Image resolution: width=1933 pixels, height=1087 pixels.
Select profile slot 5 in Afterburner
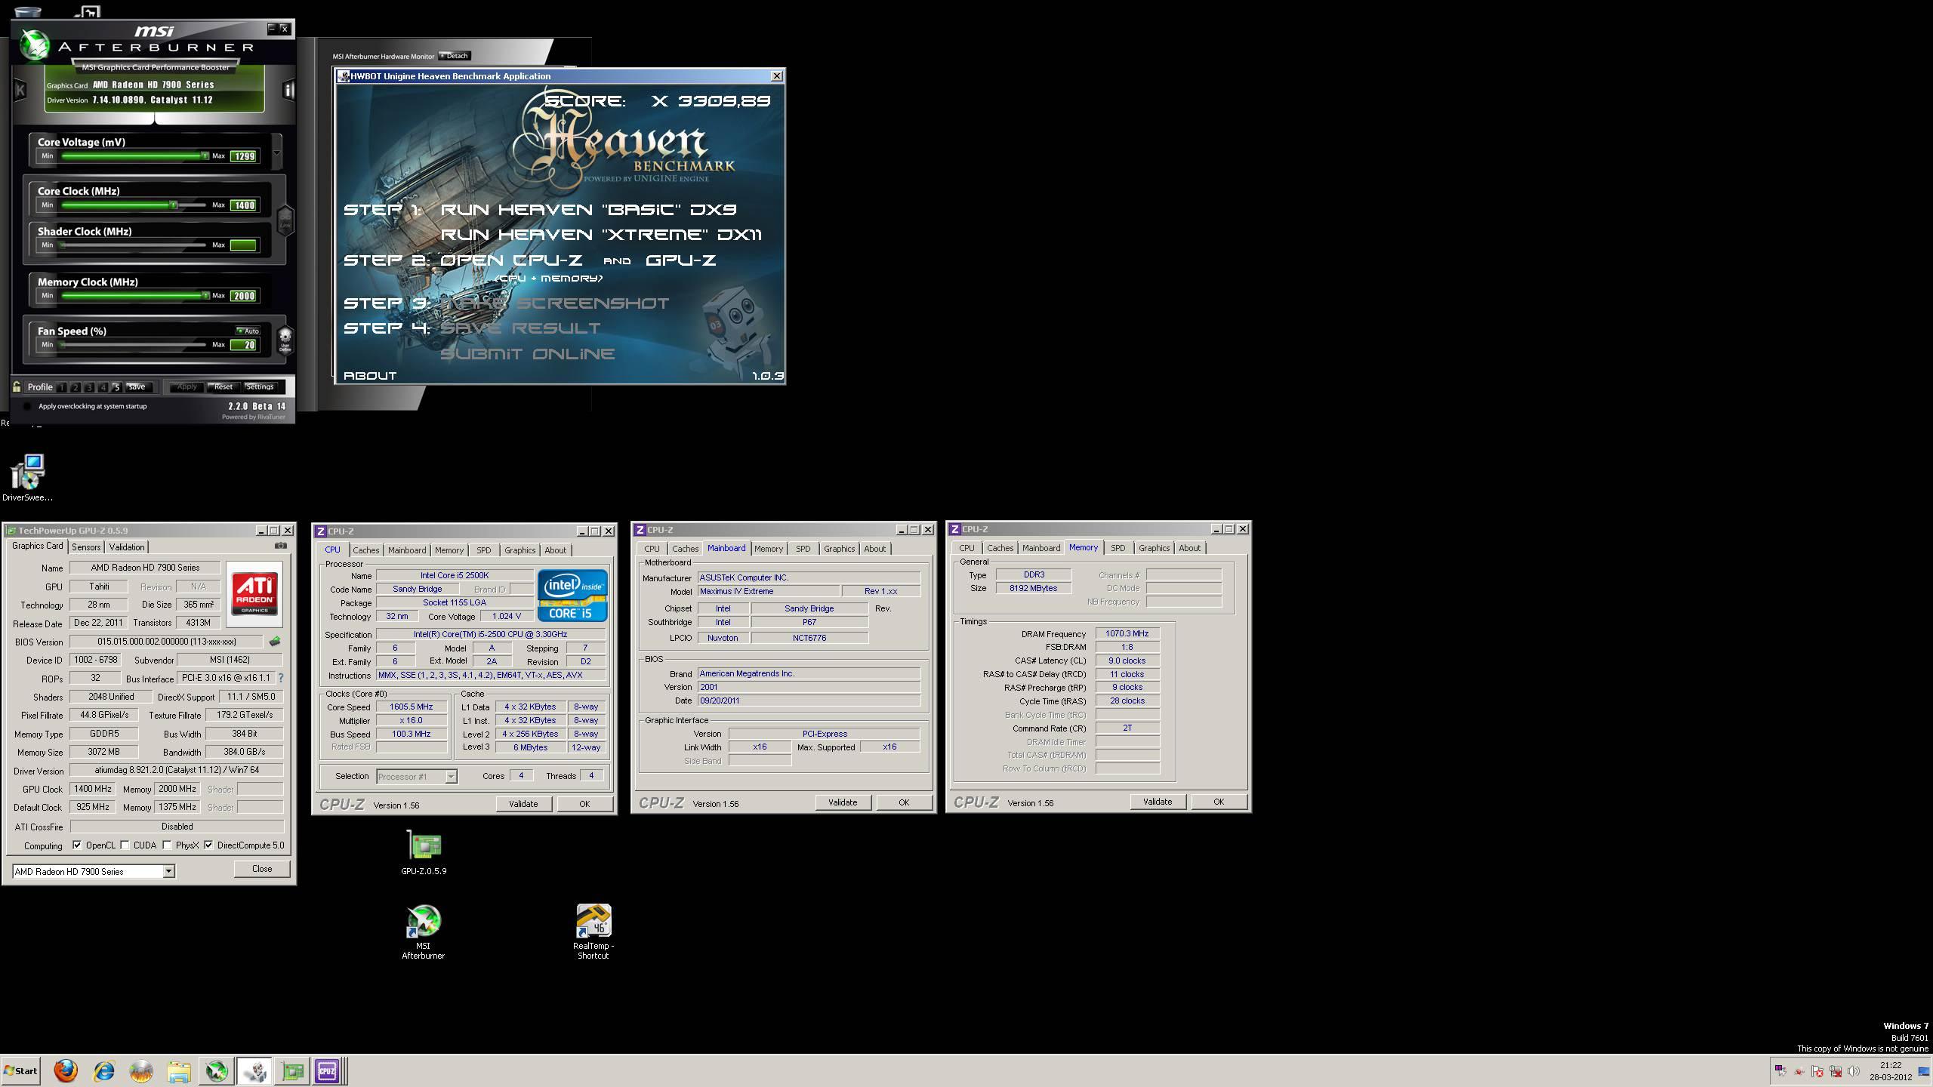[116, 387]
